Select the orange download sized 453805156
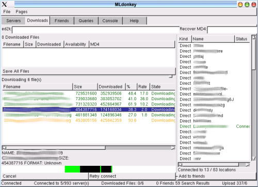The width and height of the screenshot is (258, 187). (x=89, y=120)
